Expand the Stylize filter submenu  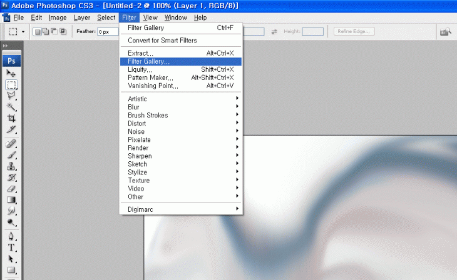click(181, 172)
